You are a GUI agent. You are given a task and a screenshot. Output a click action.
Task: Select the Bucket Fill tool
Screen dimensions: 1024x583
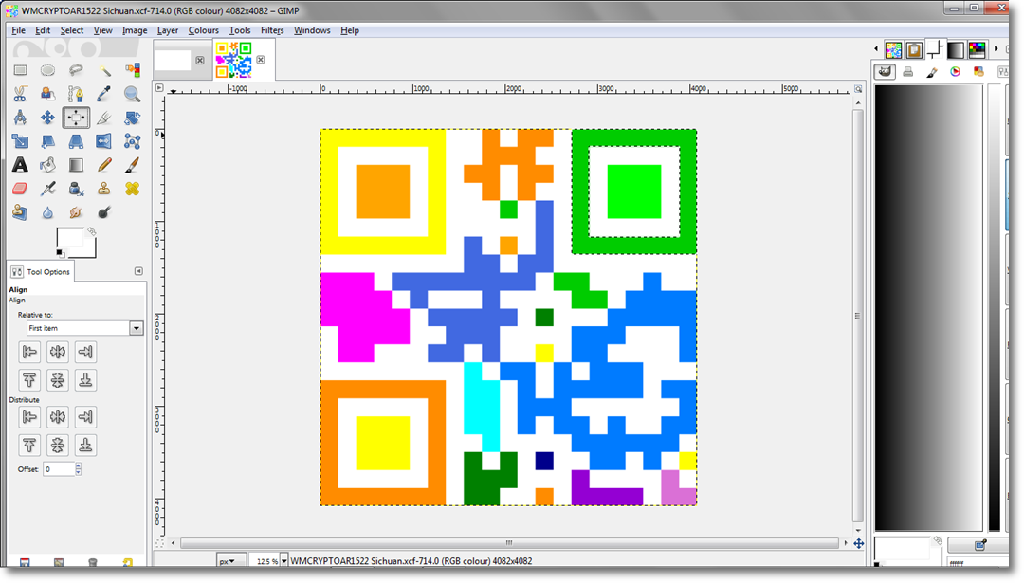point(47,165)
